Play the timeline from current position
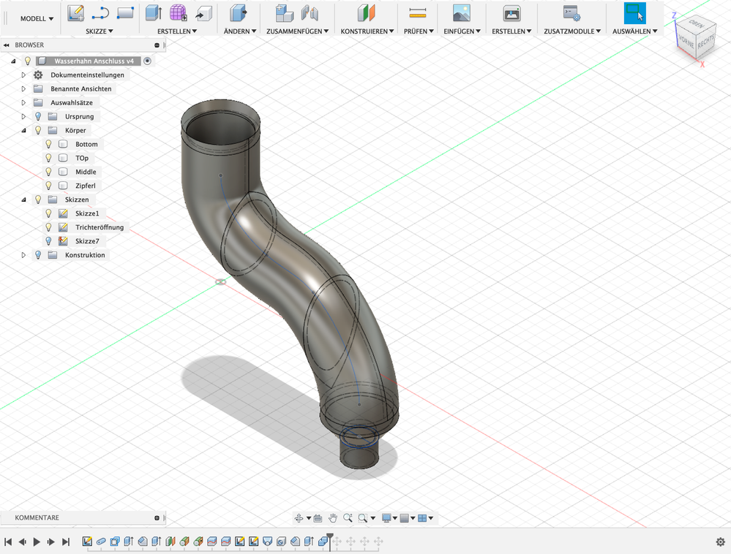This screenshot has height=554, width=731. click(37, 542)
